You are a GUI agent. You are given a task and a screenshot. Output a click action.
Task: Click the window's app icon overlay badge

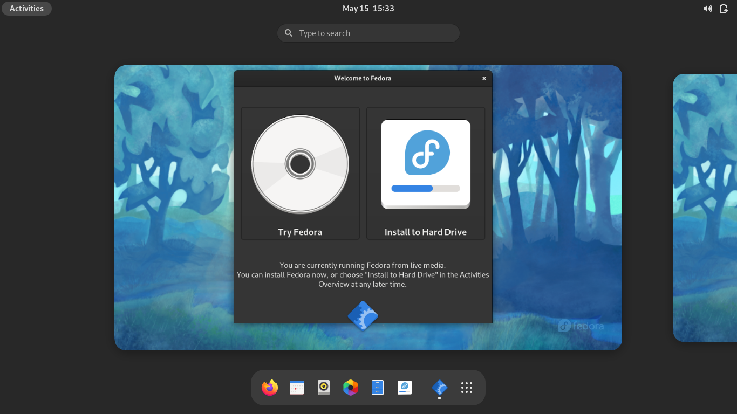point(363,316)
